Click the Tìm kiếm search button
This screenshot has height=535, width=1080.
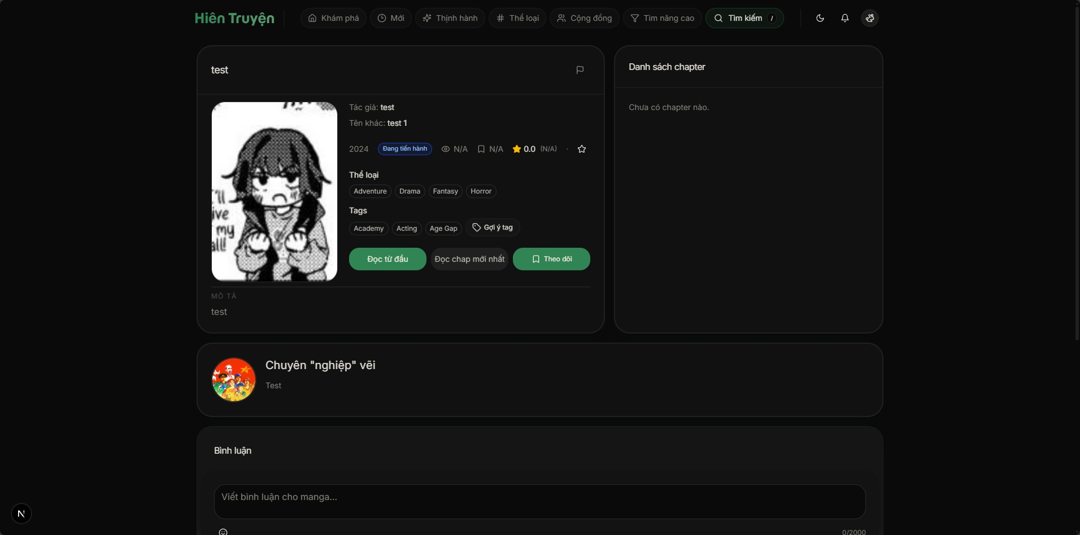click(x=744, y=18)
